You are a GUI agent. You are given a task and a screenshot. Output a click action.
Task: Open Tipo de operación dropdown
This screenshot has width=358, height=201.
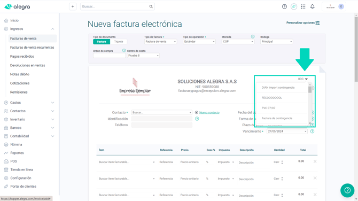point(199,42)
